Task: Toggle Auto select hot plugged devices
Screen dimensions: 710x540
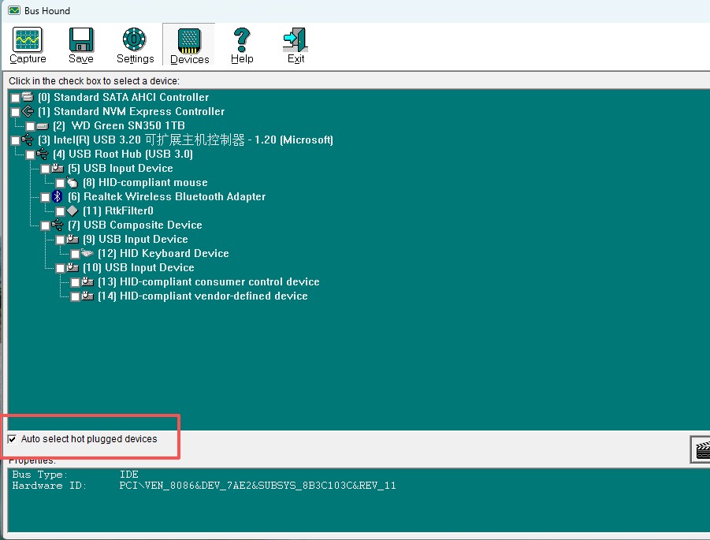Action: click(x=13, y=439)
